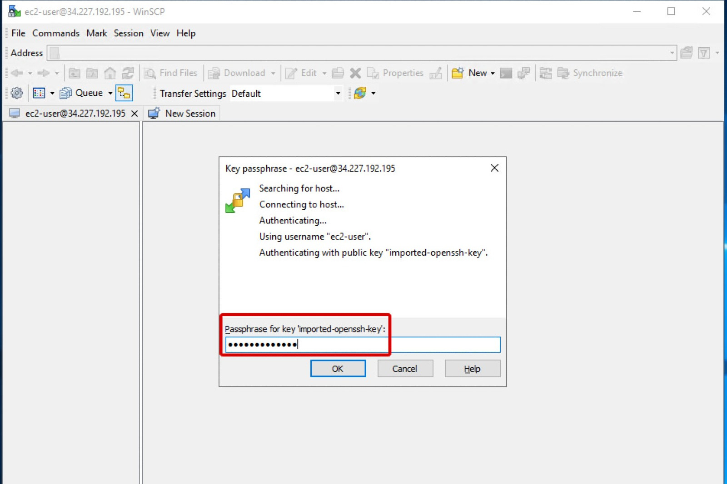
Task: Expand the Download options dropdown arrow
Action: (273, 73)
